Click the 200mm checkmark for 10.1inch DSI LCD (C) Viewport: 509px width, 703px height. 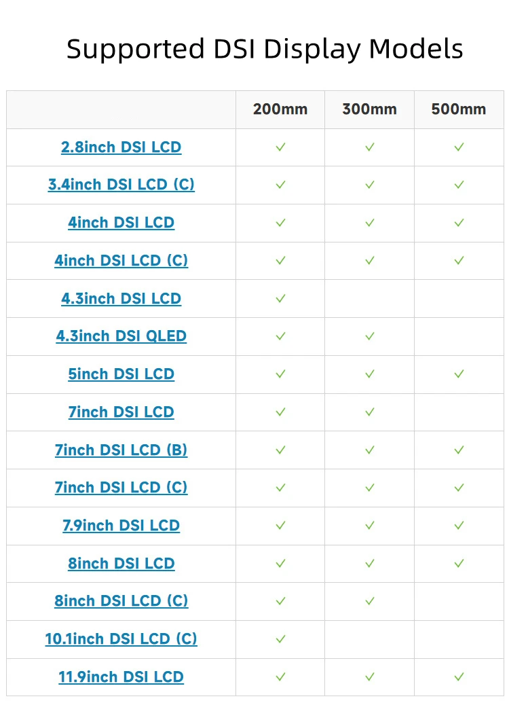(x=280, y=639)
